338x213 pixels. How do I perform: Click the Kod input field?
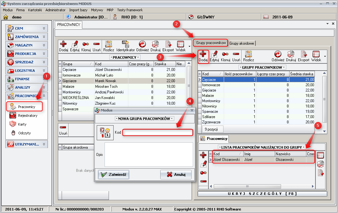click(157, 133)
